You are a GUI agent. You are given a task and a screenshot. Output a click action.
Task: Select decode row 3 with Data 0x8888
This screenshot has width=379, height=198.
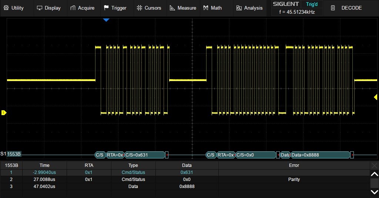coord(185,187)
